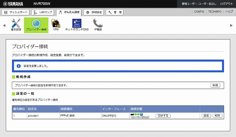Open the 管理 tab
Screen dimensions: 236x137
coord(114,12)
